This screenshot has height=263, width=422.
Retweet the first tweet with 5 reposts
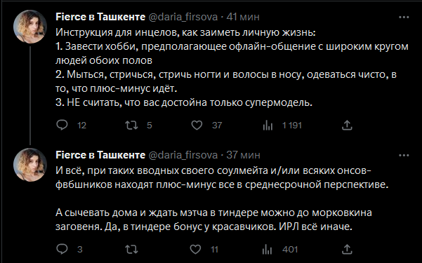point(131,125)
